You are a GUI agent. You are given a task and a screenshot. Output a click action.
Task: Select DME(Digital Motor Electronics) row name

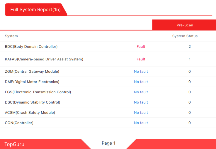32,82
